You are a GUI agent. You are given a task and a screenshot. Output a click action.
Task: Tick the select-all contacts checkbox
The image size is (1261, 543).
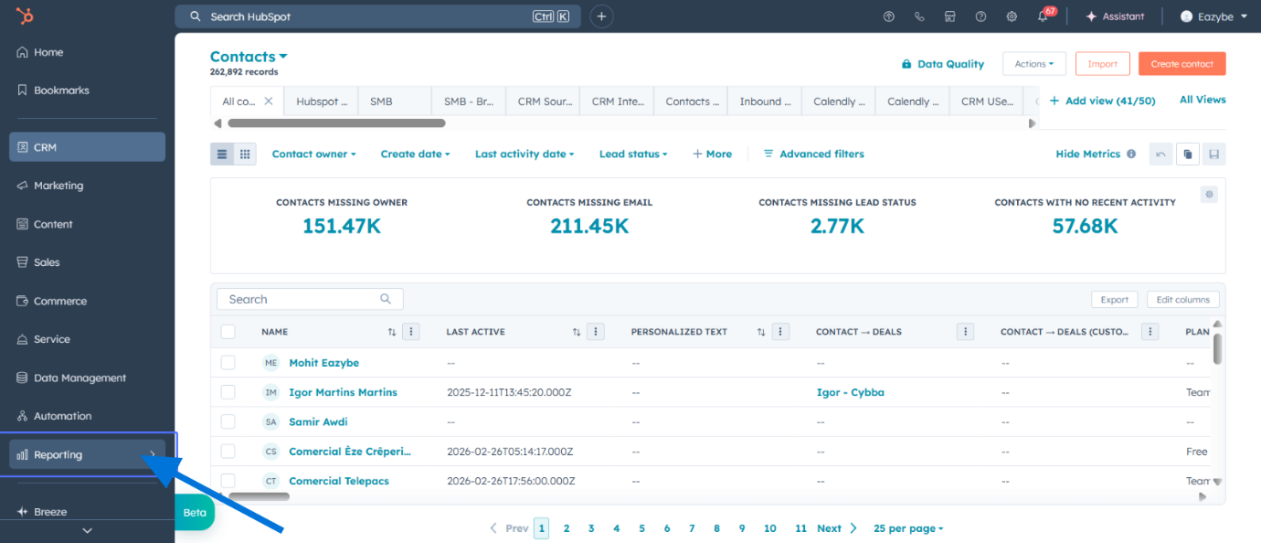pos(228,332)
